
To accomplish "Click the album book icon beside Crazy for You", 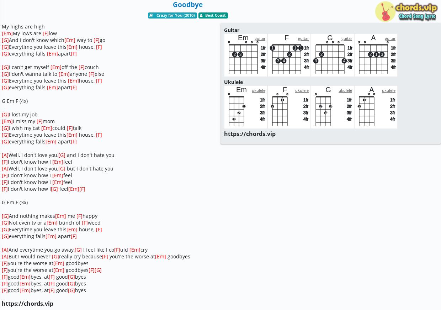I will click(151, 15).
